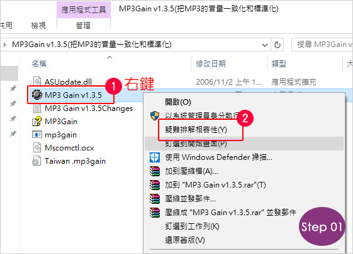Click the shield icon for run as administrator
Image resolution: width=353 pixels, height=254 pixels.
click(155, 115)
